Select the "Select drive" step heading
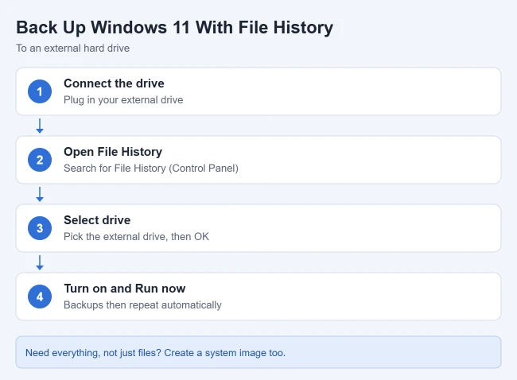 point(97,220)
